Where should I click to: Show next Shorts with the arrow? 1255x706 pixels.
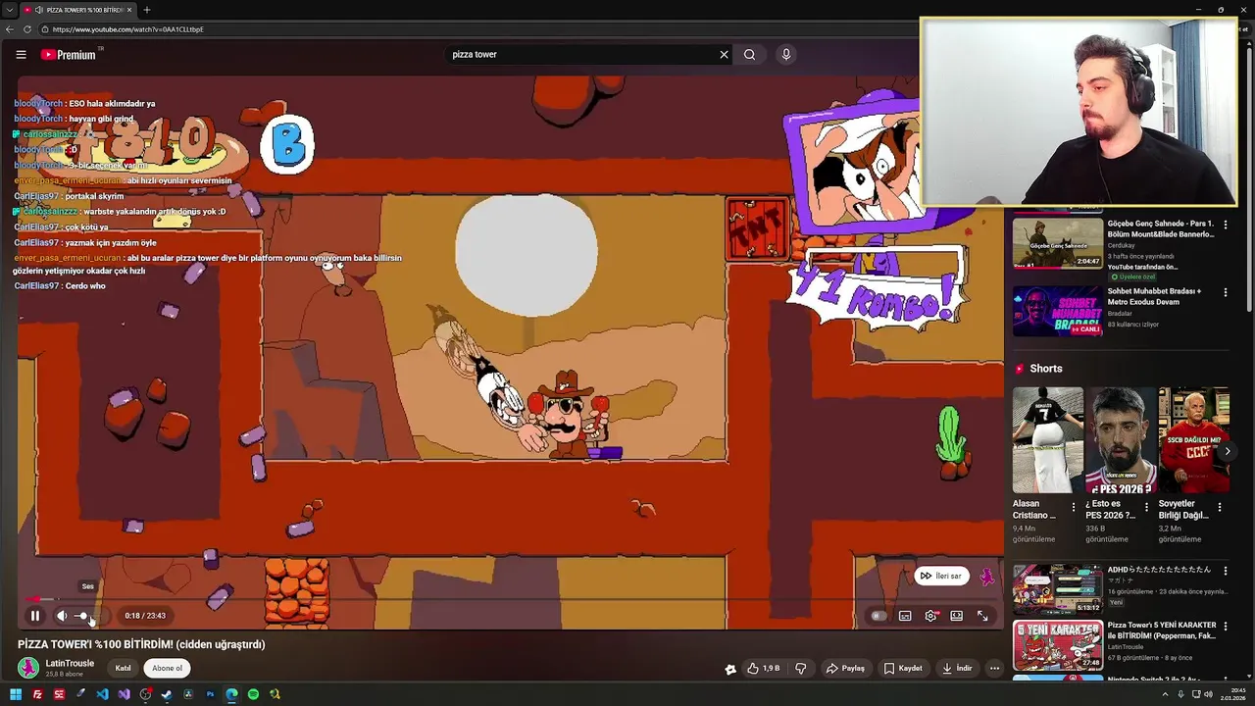click(1228, 451)
